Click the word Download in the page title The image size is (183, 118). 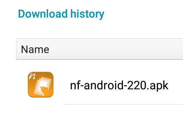click(43, 14)
